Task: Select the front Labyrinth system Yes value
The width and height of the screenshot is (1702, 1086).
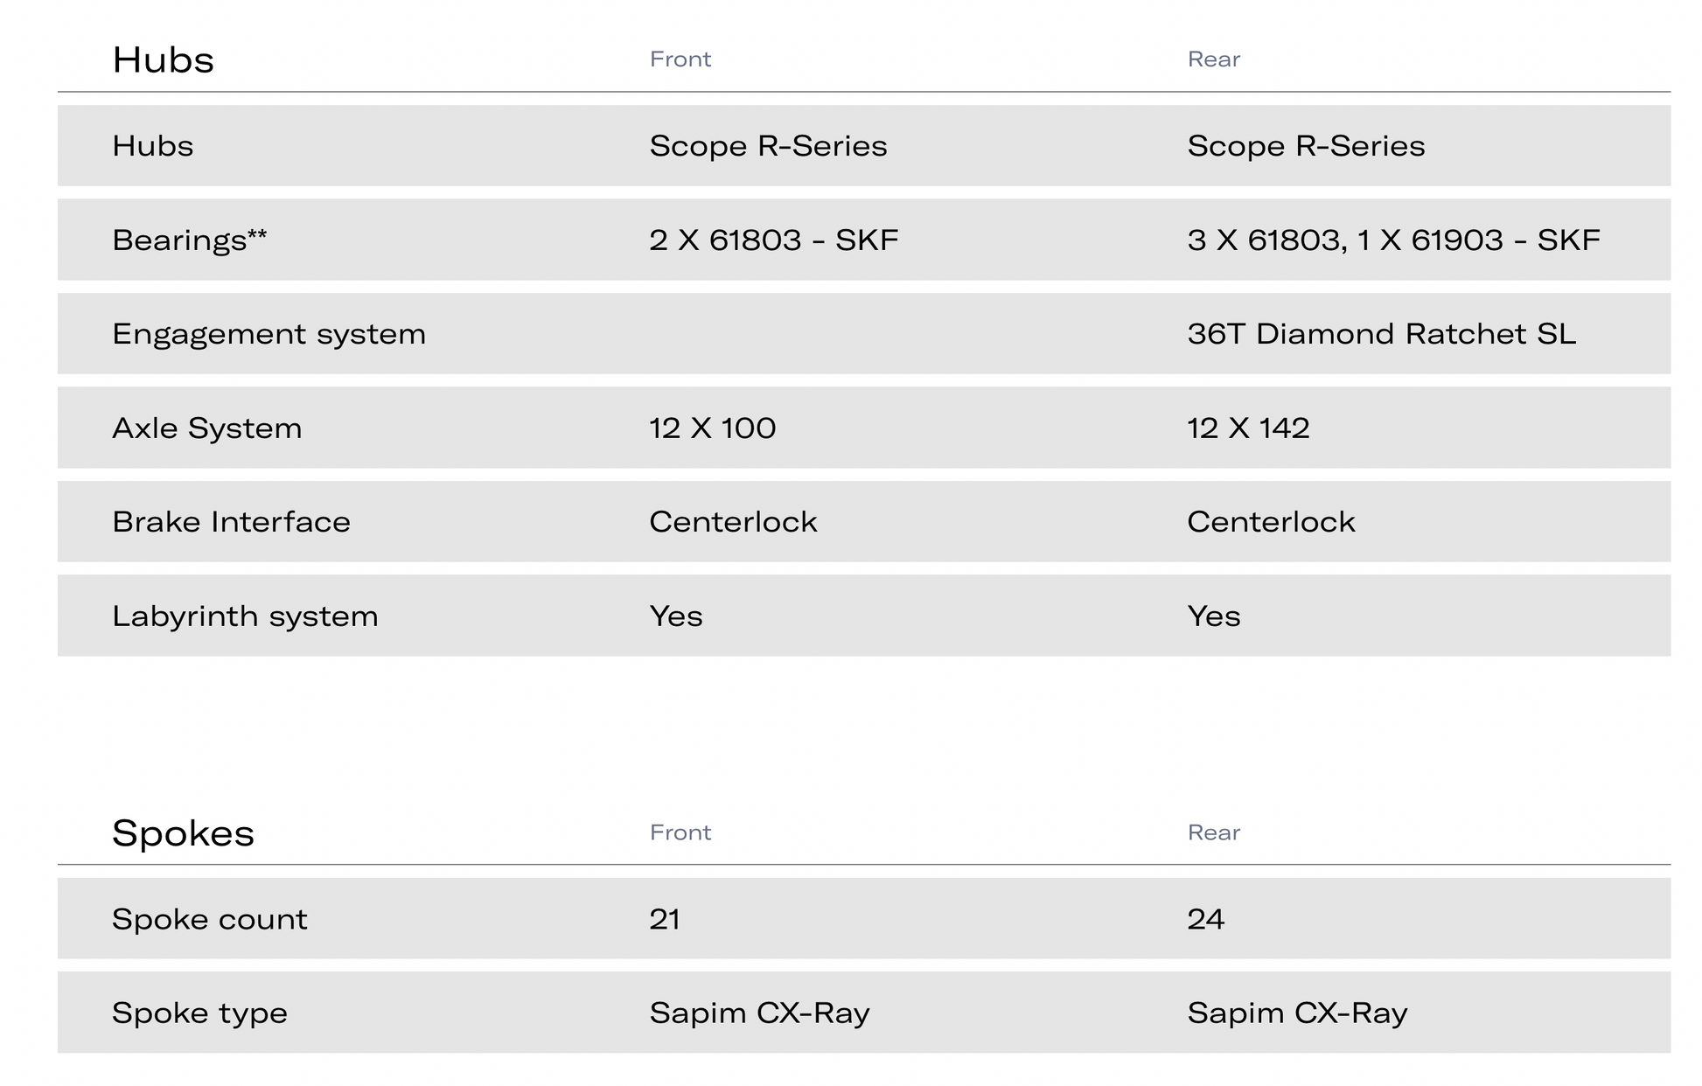Action: click(x=675, y=616)
